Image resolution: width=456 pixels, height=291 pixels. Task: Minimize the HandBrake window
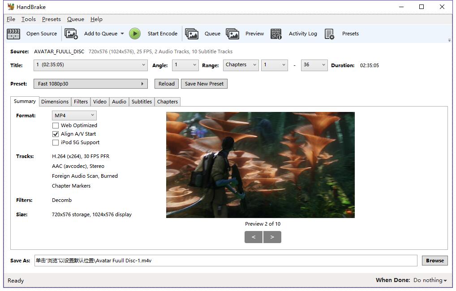pos(401,7)
